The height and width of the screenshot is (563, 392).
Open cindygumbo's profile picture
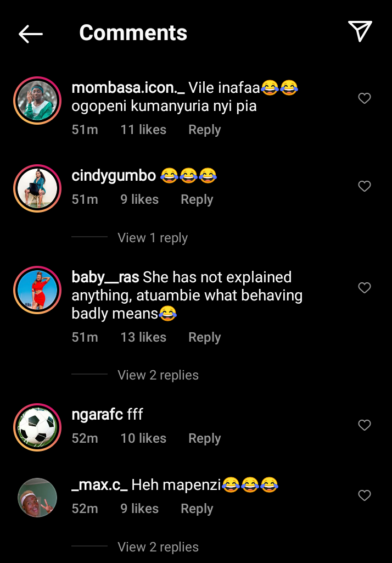click(x=37, y=188)
